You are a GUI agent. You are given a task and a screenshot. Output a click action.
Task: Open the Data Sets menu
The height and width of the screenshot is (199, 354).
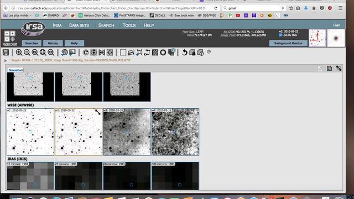79,25
